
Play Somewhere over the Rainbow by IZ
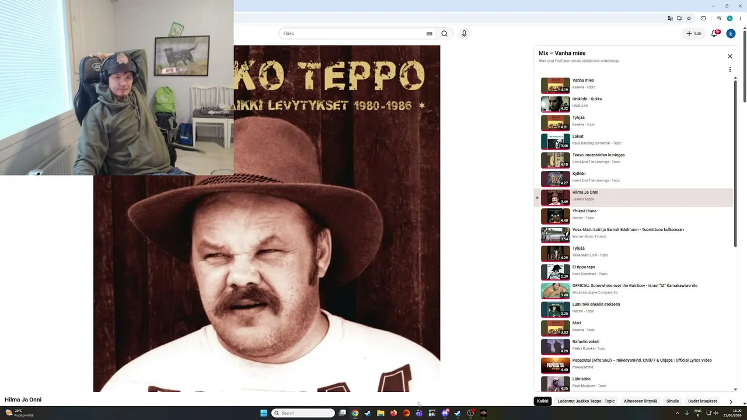(x=633, y=290)
